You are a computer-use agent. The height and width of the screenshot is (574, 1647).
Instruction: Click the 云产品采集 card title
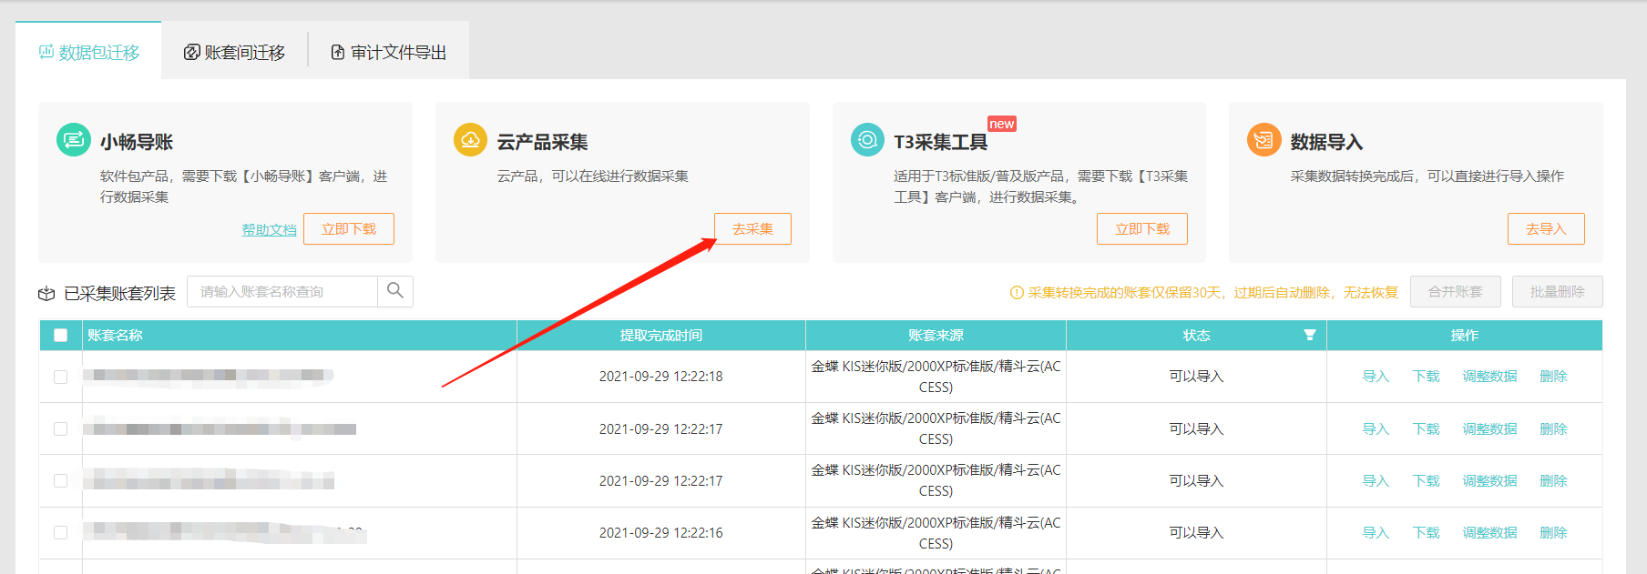[542, 142]
